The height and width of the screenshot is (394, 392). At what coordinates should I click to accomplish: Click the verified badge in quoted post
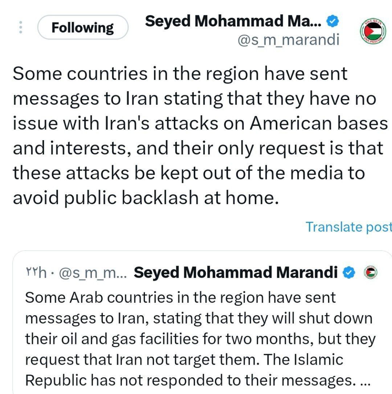350,272
